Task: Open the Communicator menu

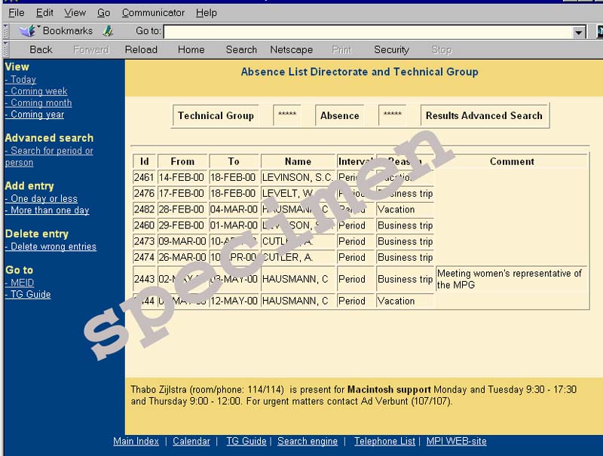Action: (153, 13)
